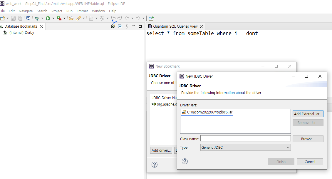Click the Search flashlight icon
The image size is (332, 179).
click(x=78, y=19)
